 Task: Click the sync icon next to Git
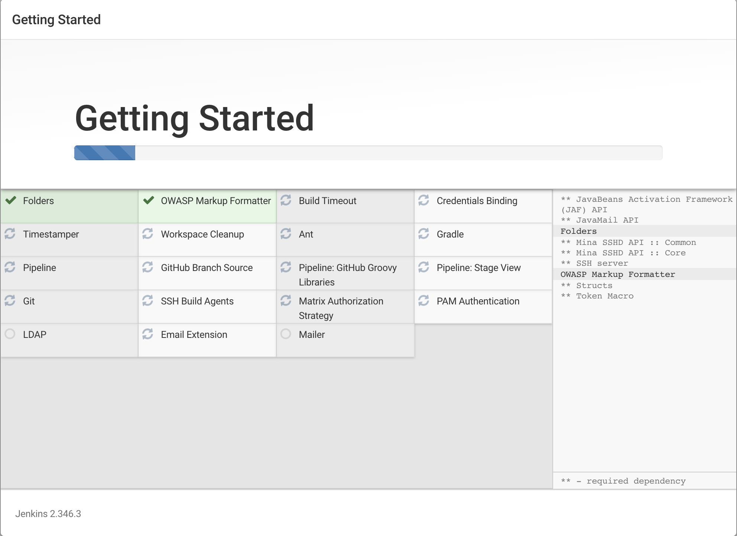[10, 301]
